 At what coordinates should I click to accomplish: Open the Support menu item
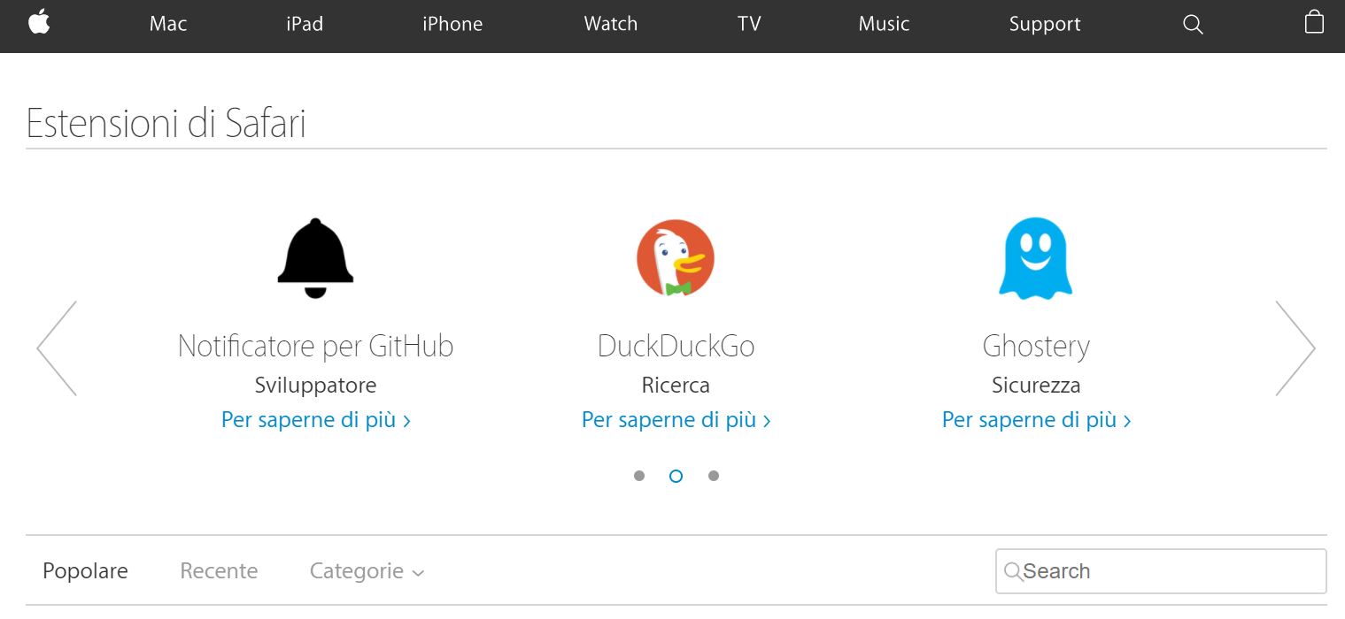pos(1045,24)
